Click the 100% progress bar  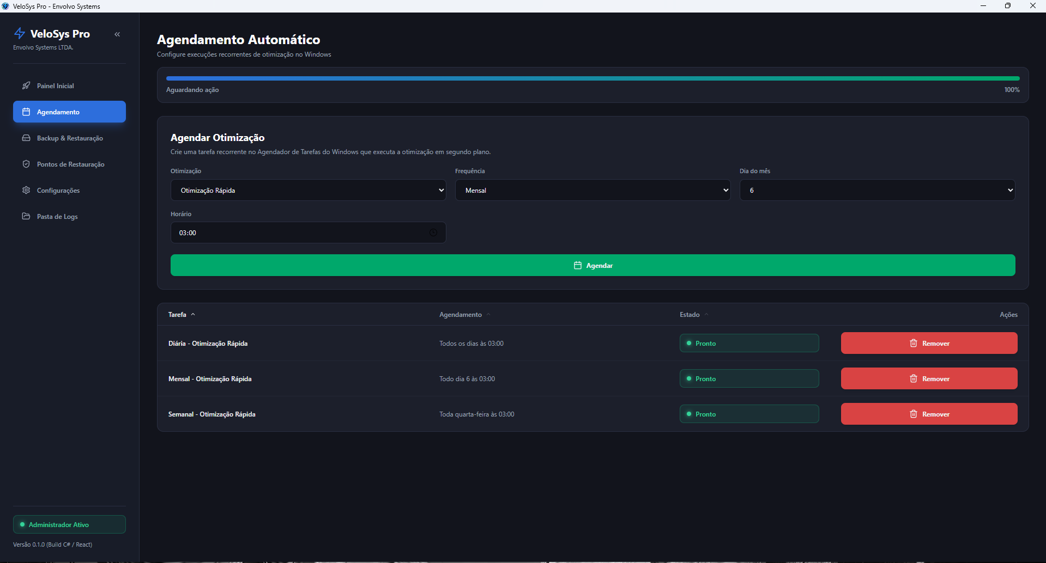593,78
